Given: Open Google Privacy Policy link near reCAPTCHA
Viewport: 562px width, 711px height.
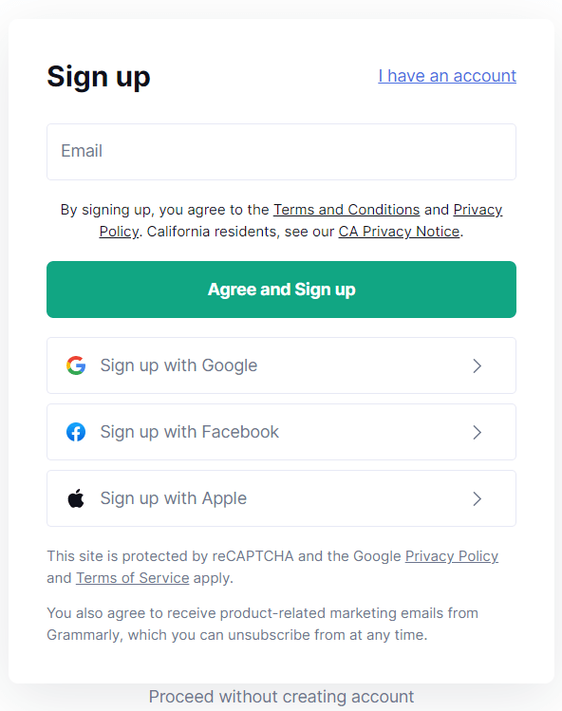Looking at the screenshot, I should click(x=452, y=556).
